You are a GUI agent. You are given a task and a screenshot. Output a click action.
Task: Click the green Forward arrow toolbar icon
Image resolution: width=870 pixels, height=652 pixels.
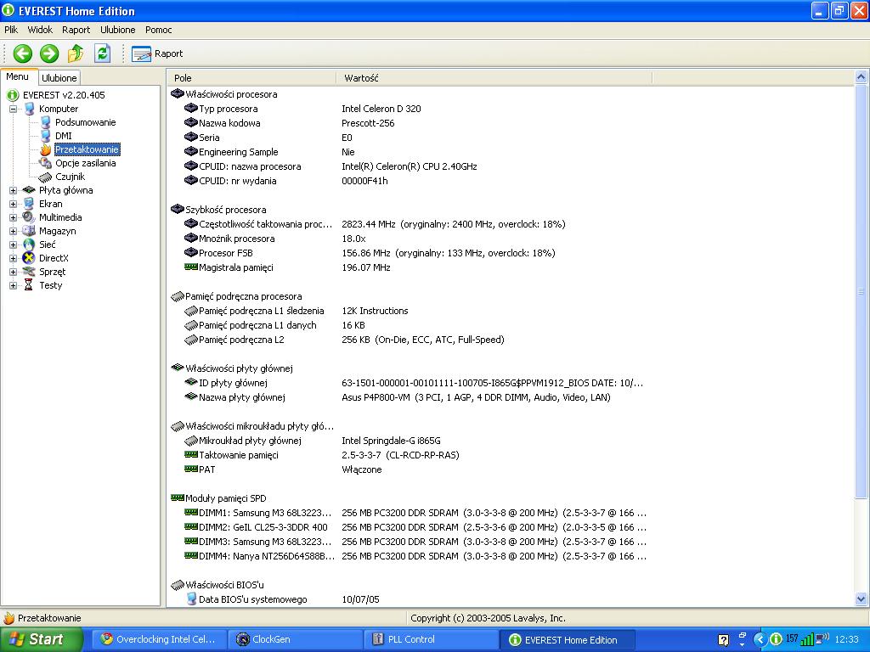click(49, 53)
